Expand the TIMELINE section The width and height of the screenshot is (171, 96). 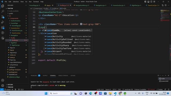point(10,87)
